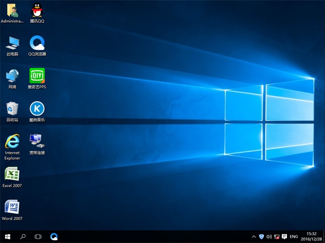The height and width of the screenshot is (243, 325).
Task: Select the QQ Browser desktop shortcut
Action: tap(37, 43)
